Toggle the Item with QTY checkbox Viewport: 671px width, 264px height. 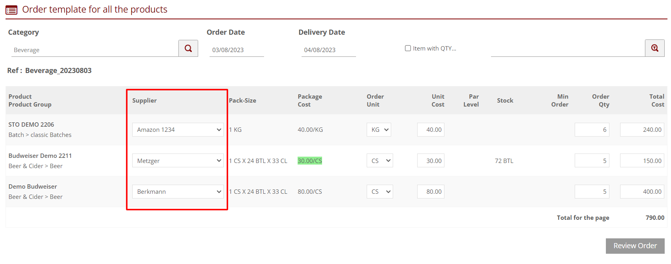408,48
